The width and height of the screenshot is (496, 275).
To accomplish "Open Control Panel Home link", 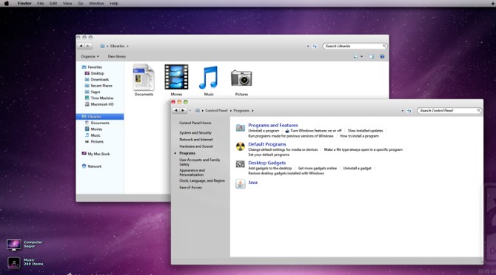I will point(195,123).
